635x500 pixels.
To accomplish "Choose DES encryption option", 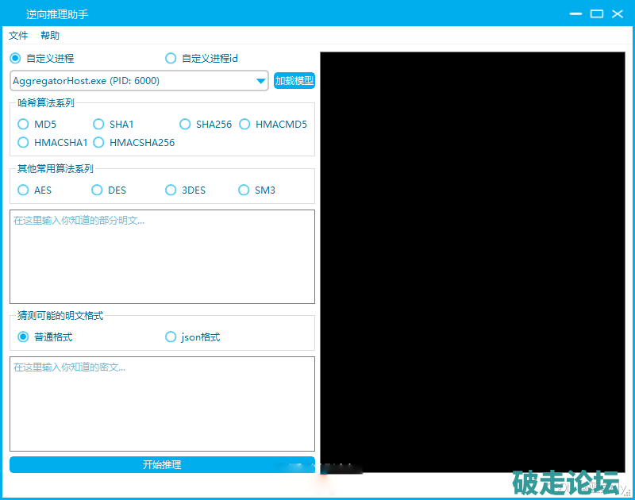I will [98, 190].
